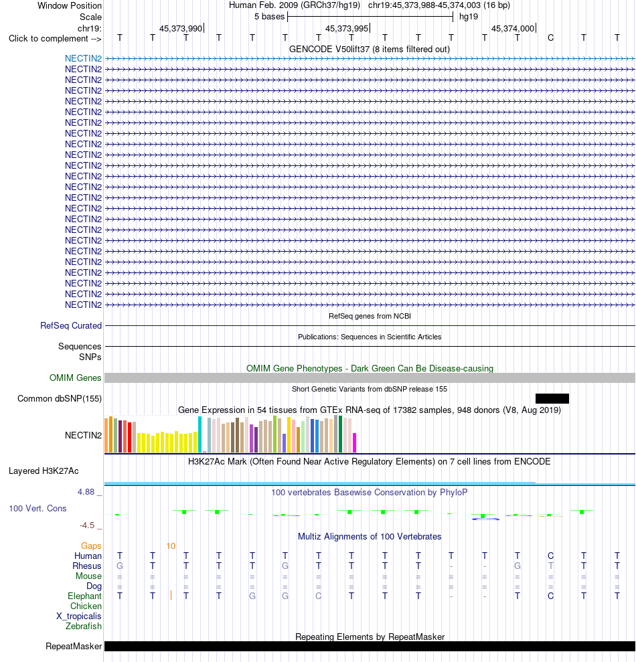Screen dimensions: 636x662
Task: Select the Zebrafish alignment row label
Action: 84,626
